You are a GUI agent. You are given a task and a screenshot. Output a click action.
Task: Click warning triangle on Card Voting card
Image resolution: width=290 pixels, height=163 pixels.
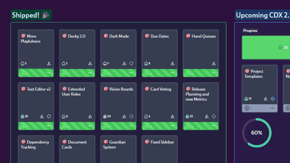173,116
